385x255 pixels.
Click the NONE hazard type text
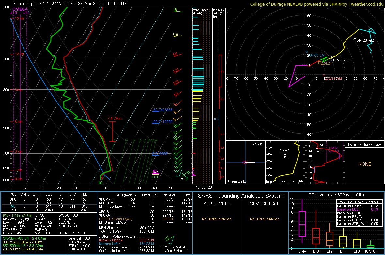pos(364,164)
